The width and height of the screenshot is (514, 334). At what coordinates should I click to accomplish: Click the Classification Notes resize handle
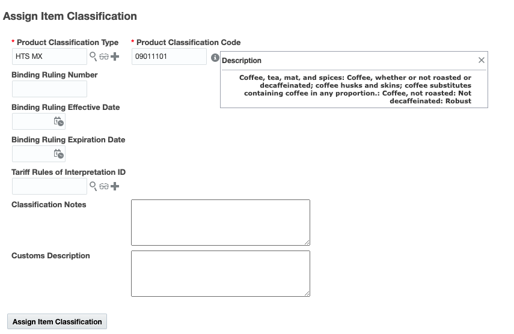point(307,242)
